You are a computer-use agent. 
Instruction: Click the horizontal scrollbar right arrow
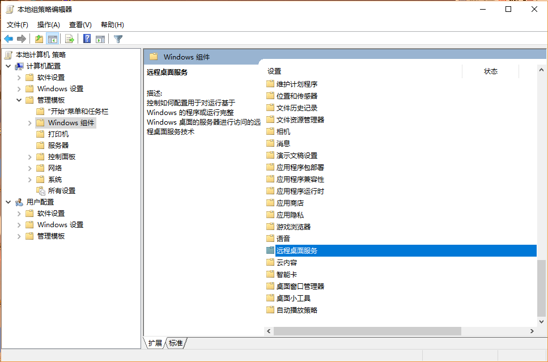[532, 331]
